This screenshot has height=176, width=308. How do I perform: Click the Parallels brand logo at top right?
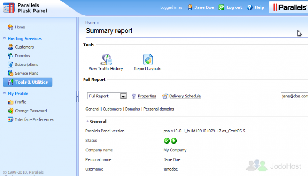(x=290, y=7)
